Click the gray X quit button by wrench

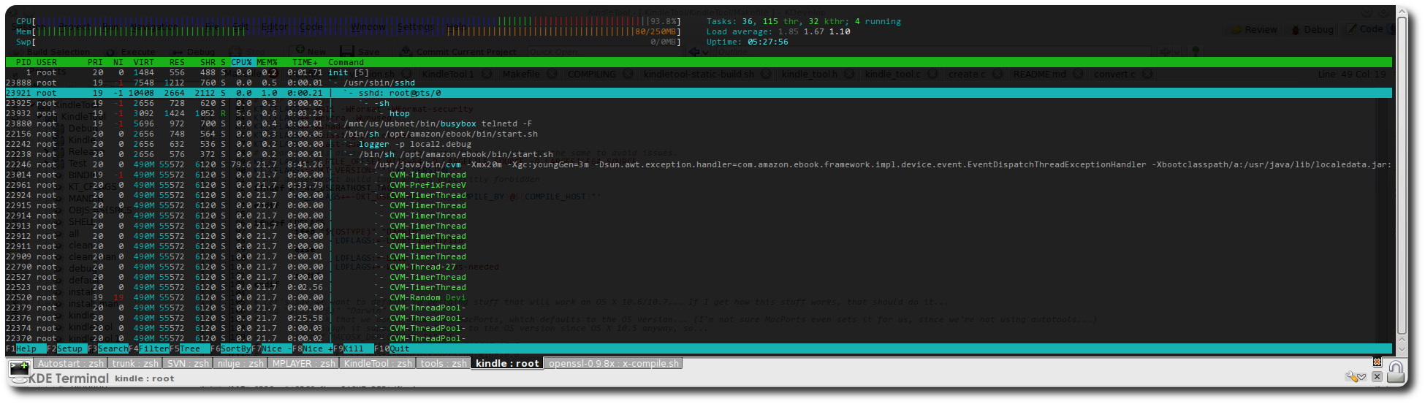(1377, 377)
